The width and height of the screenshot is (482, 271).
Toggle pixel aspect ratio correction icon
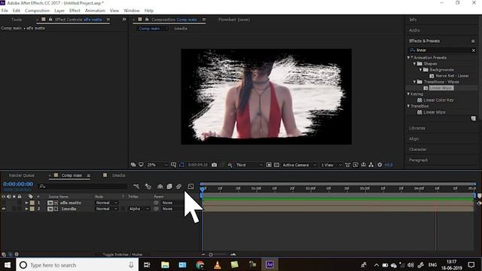(x=348, y=165)
